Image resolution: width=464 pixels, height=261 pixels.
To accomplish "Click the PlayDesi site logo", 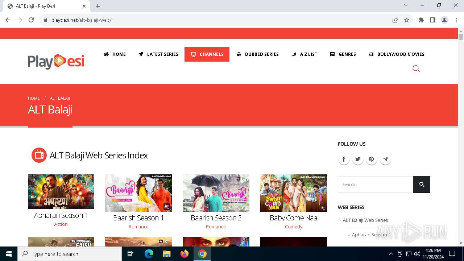I will point(56,61).
